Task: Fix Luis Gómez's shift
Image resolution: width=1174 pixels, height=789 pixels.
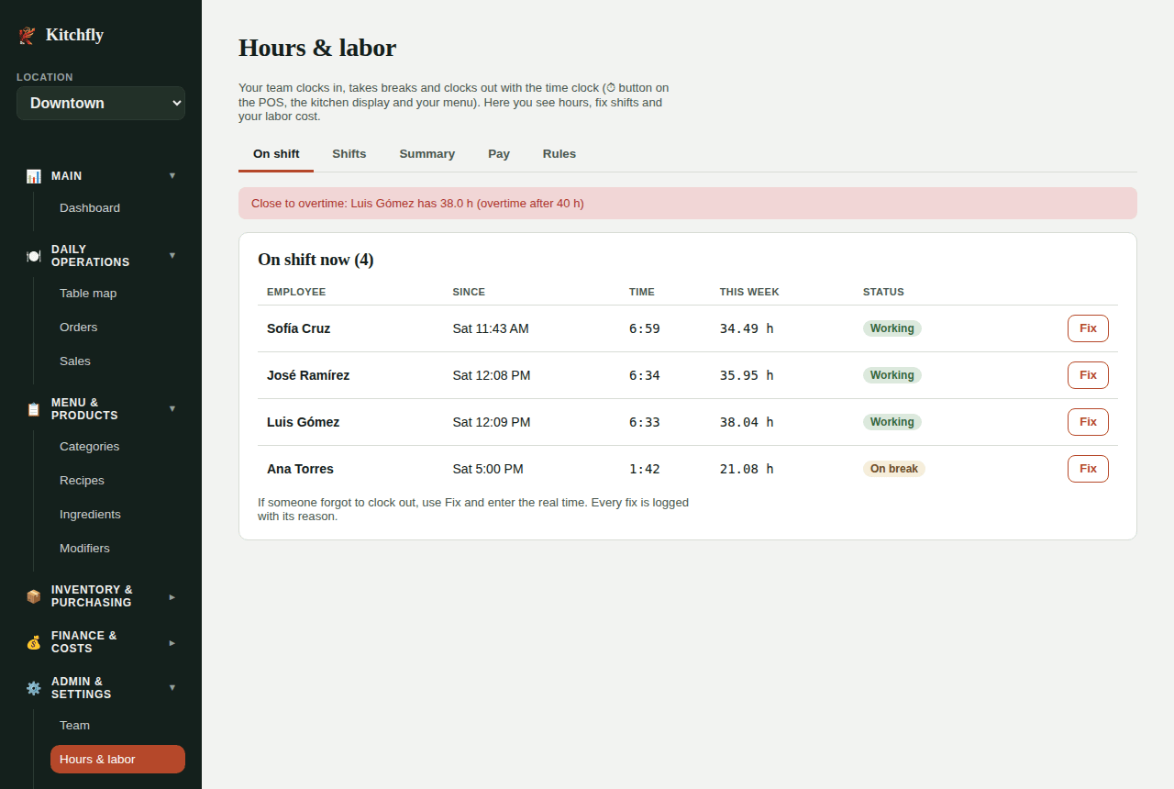Action: pos(1088,422)
